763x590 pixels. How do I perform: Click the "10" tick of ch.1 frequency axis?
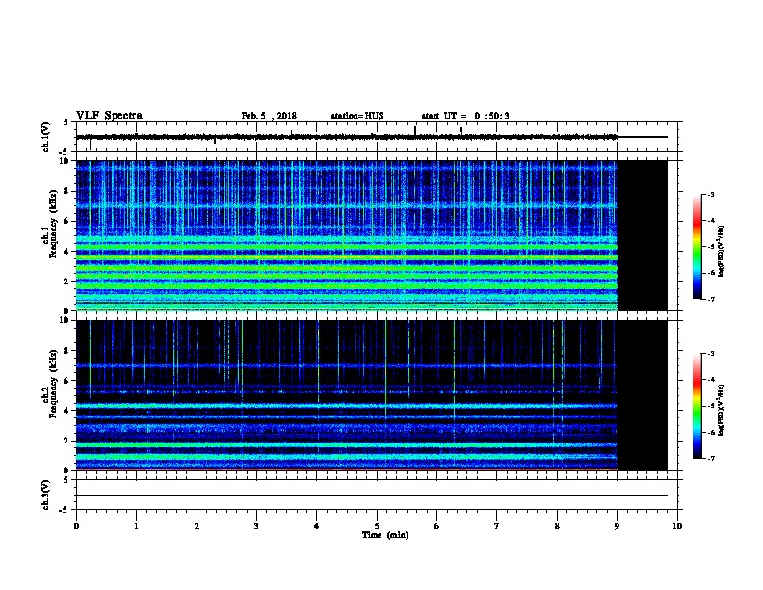coord(66,161)
